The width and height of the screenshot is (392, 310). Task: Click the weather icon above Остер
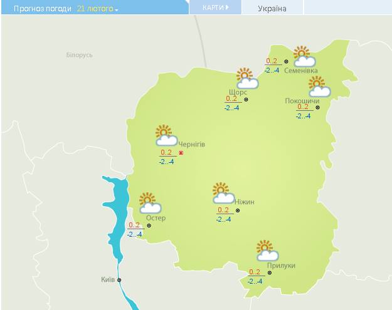click(150, 203)
